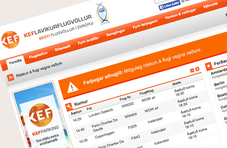The width and height of the screenshot is (227, 148).
Task: Select the Forsíða tab
Action: pyautogui.click(x=15, y=62)
